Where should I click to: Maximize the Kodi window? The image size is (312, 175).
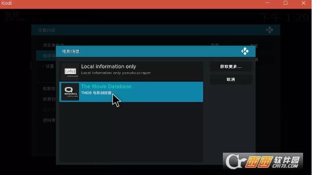(285, 3)
